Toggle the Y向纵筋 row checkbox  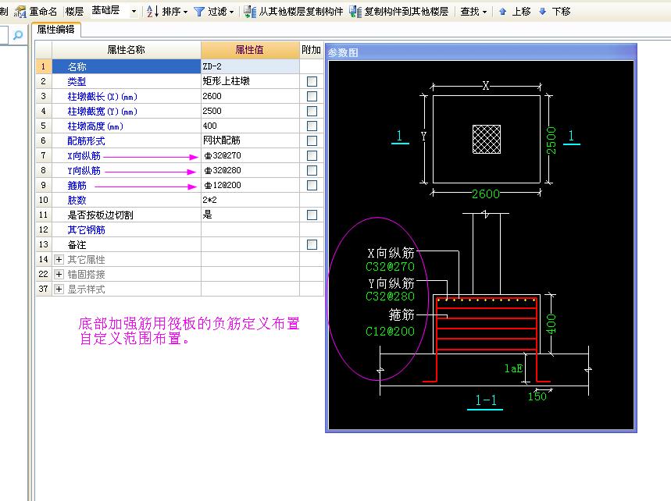point(312,170)
